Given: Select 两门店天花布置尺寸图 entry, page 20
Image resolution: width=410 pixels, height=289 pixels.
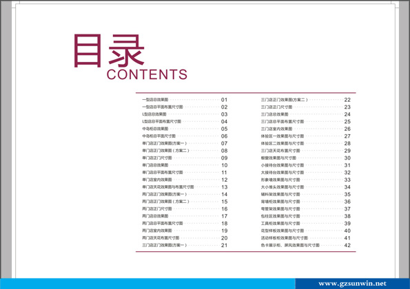Looking at the screenshot, I should pyautogui.click(x=185, y=238).
